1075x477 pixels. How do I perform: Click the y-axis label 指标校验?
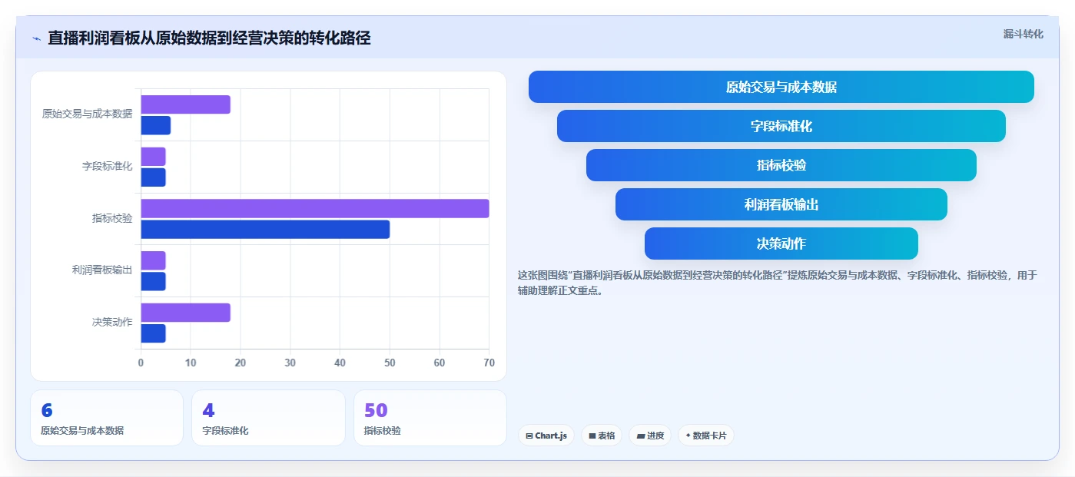pos(112,218)
